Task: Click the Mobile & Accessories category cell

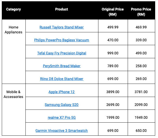Action: 13,94
